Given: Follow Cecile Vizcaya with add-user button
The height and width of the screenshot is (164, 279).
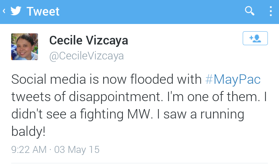Looking at the screenshot, I should [255, 38].
